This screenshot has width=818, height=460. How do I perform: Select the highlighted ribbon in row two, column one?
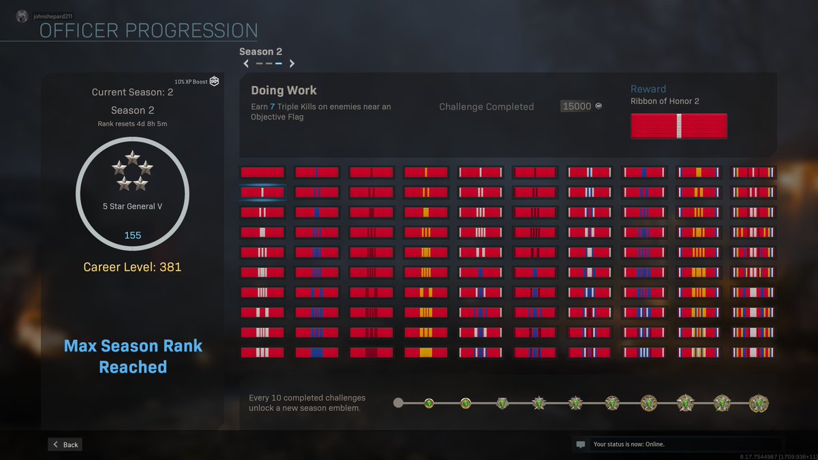[262, 193]
